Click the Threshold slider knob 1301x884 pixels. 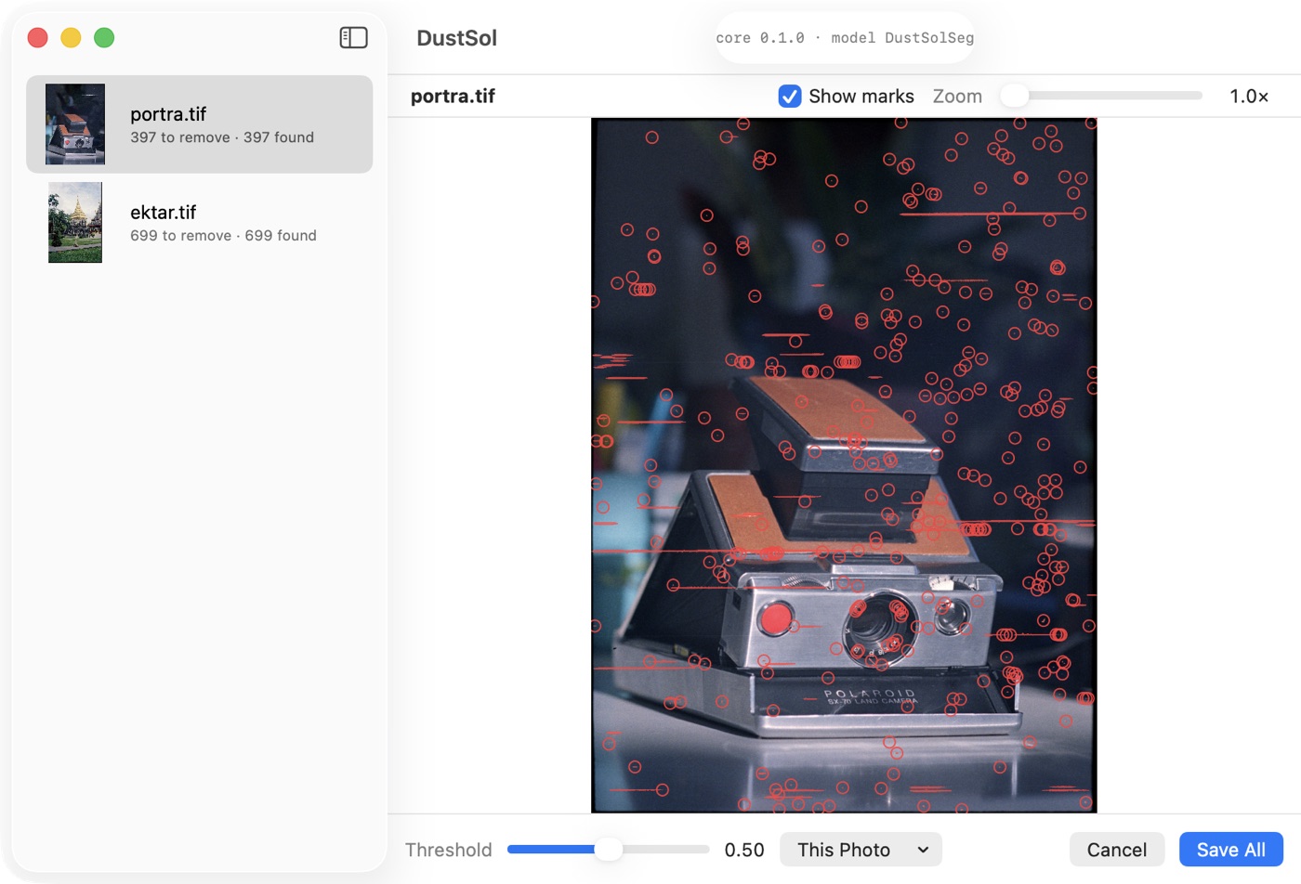tap(608, 849)
